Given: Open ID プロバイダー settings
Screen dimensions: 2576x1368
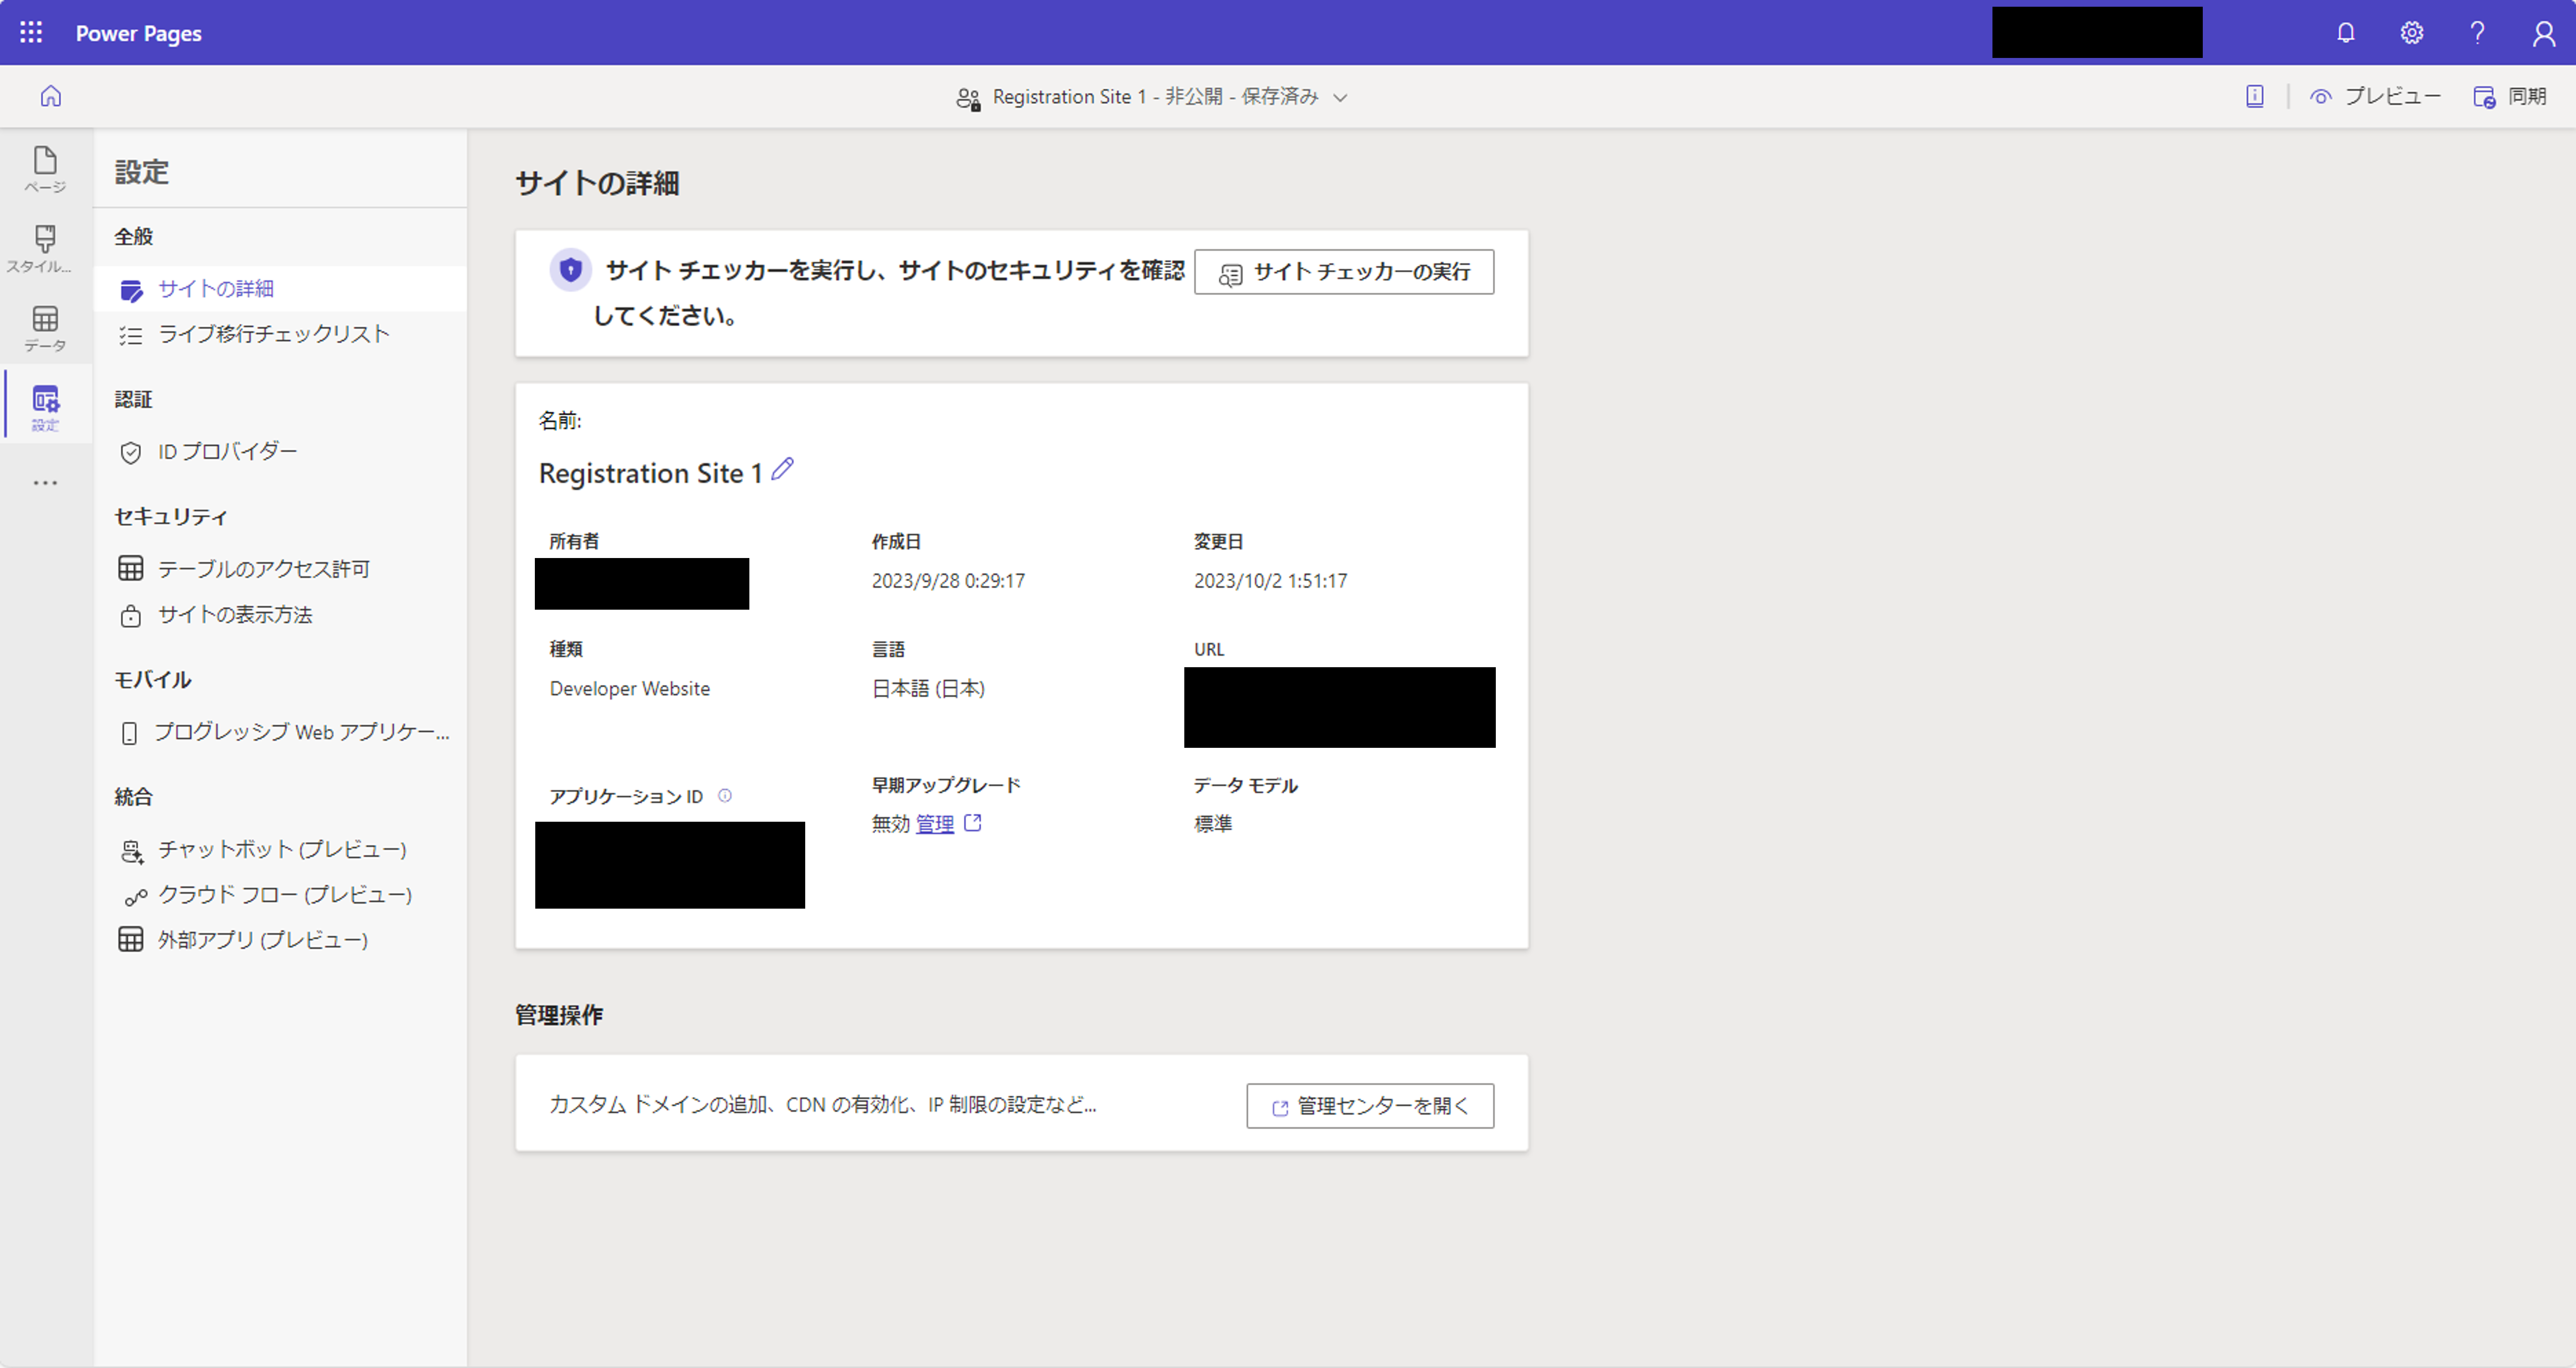Looking at the screenshot, I should click(280, 452).
